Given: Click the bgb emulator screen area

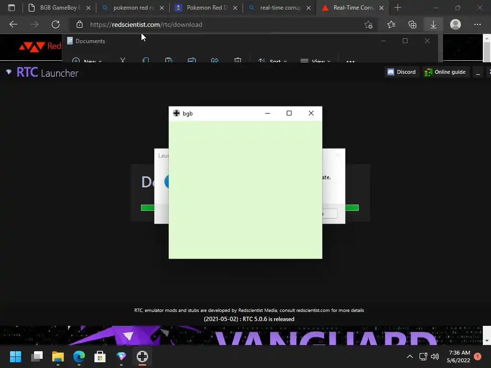Looking at the screenshot, I should (245, 190).
